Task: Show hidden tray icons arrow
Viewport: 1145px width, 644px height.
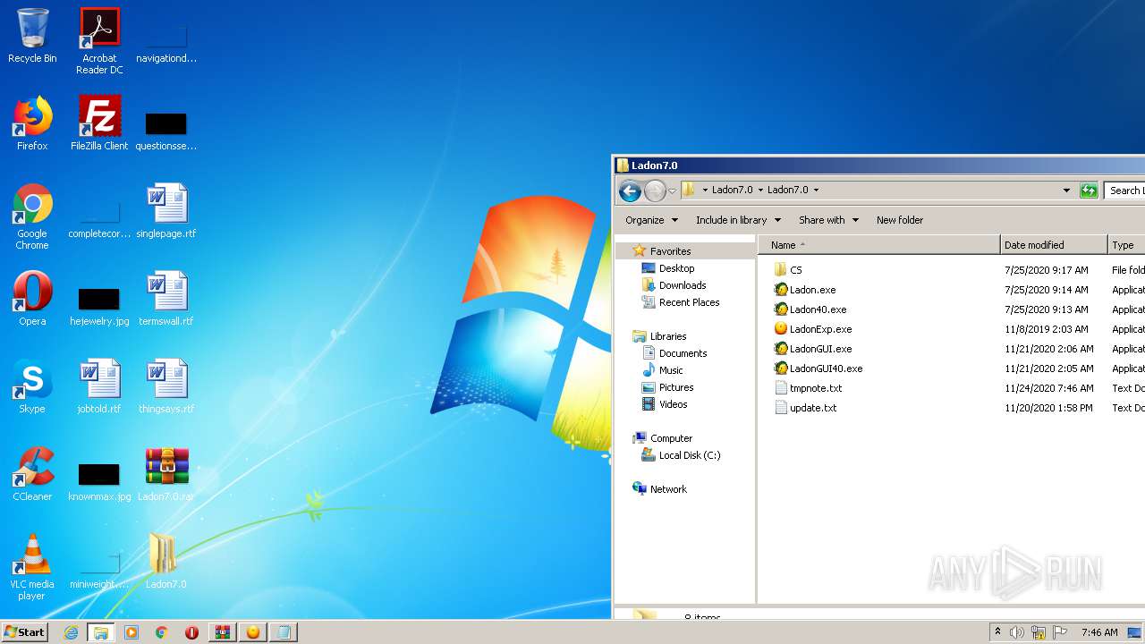Action: (x=997, y=632)
